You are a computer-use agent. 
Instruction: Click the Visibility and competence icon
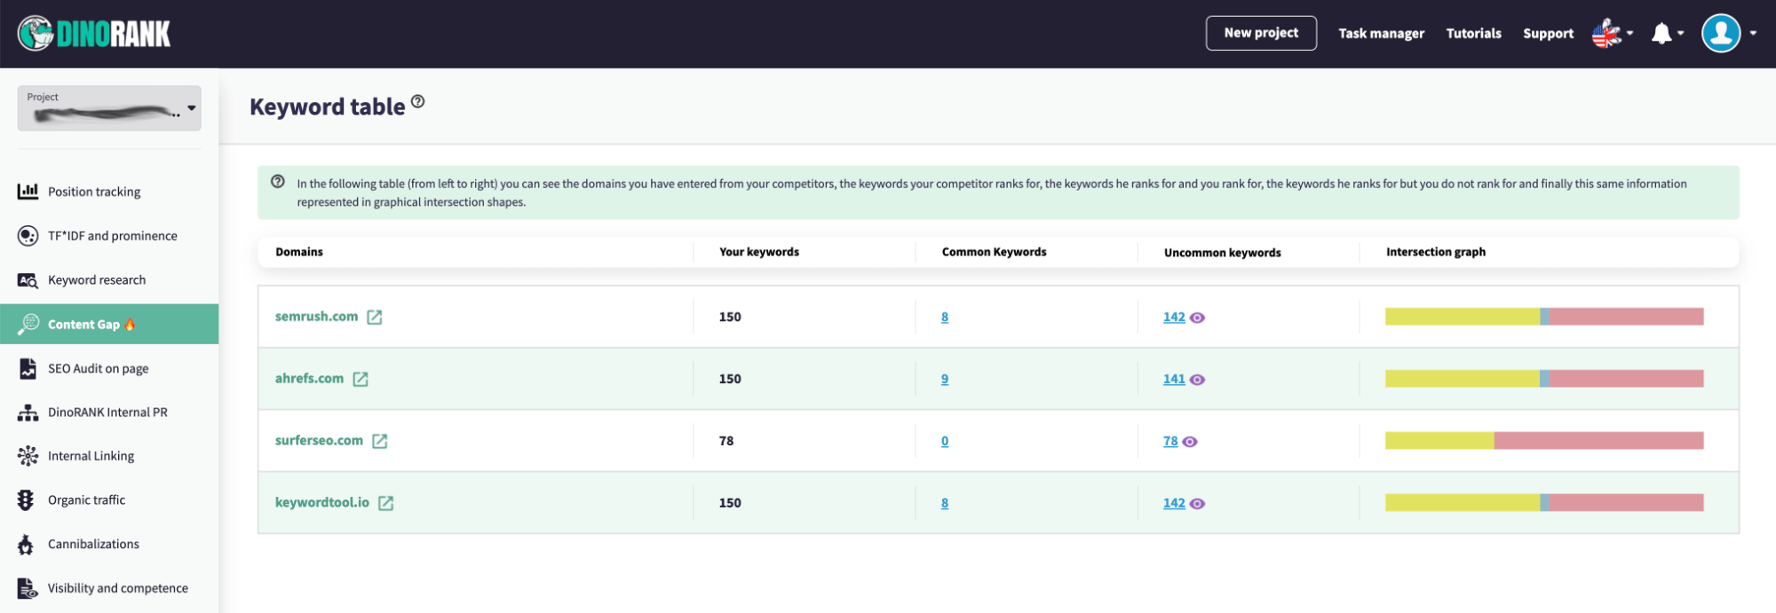pos(28,588)
